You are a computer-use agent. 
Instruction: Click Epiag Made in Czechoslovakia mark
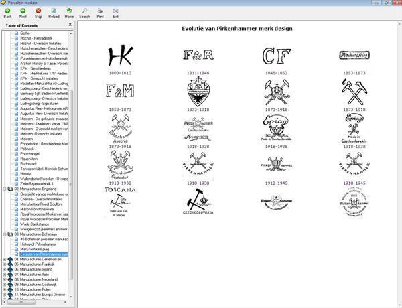pos(276,128)
